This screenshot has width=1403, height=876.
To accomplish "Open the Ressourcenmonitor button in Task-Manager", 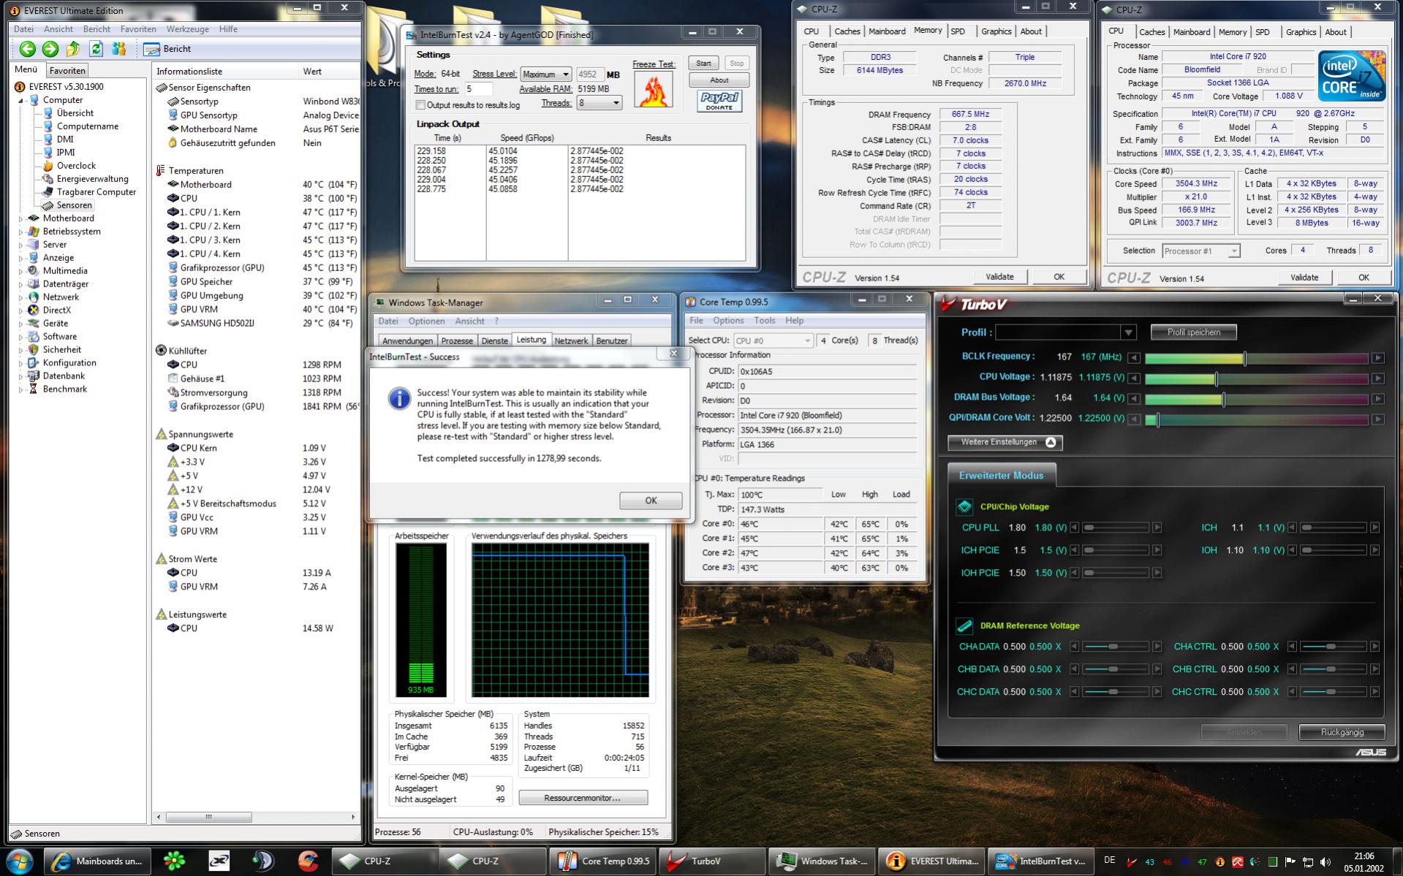I will pos(583,798).
